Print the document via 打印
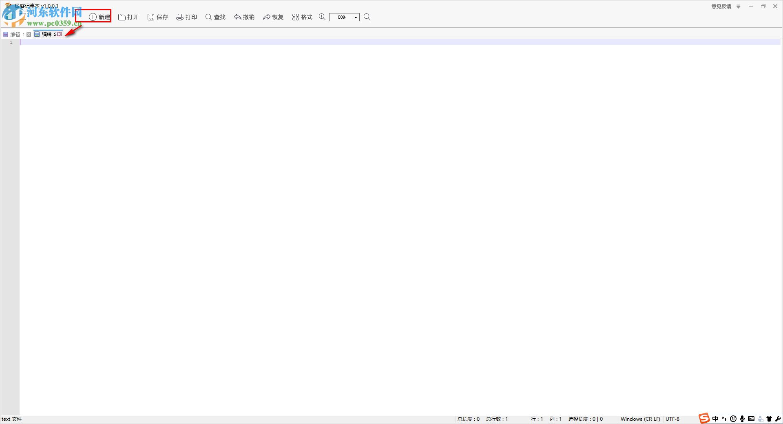The height and width of the screenshot is (424, 783). [187, 17]
